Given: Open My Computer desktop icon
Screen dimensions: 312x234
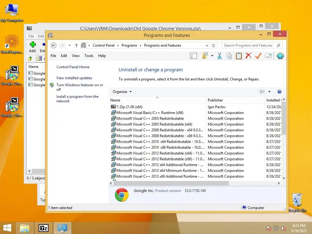Looking at the screenshot, I should coord(12,12).
